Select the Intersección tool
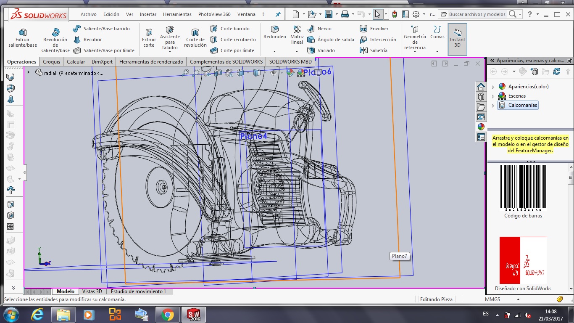 point(378,40)
